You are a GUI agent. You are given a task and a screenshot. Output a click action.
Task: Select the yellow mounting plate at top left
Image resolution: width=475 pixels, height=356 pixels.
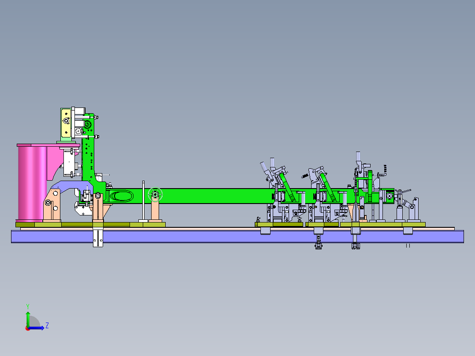tap(66, 123)
